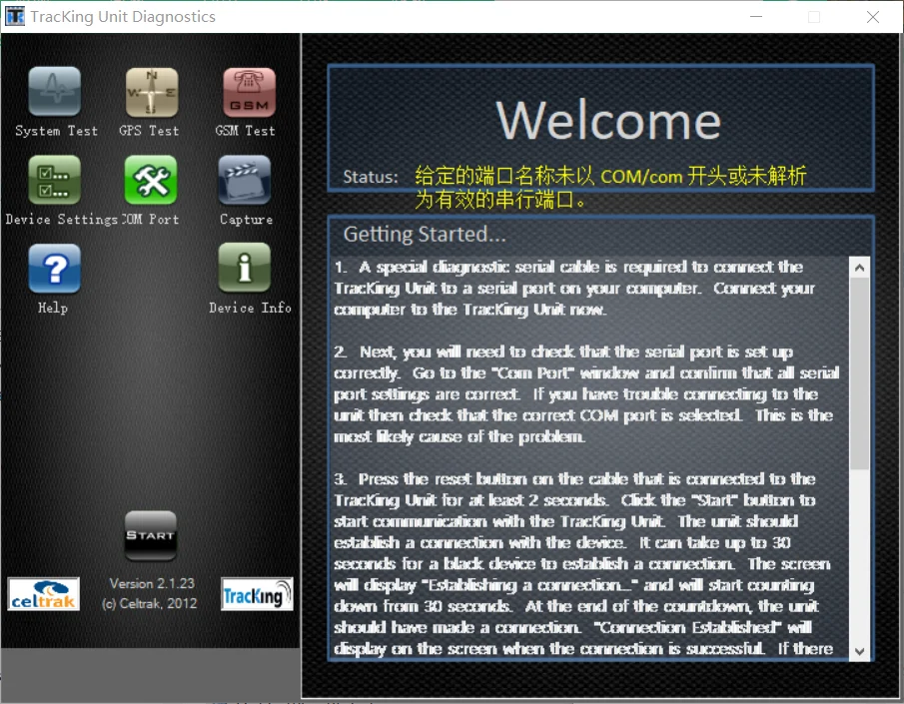The height and width of the screenshot is (704, 904).
Task: Open the COM Port tools icon
Action: [151, 180]
